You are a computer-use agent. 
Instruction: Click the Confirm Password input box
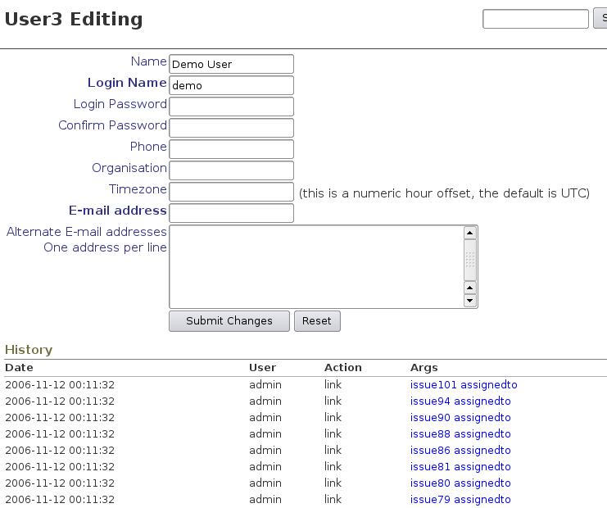pyautogui.click(x=231, y=128)
